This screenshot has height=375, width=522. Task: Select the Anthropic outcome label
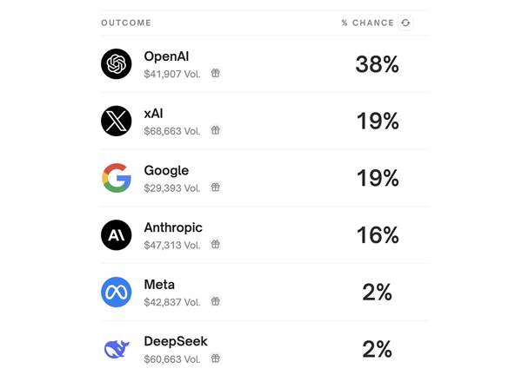point(173,227)
